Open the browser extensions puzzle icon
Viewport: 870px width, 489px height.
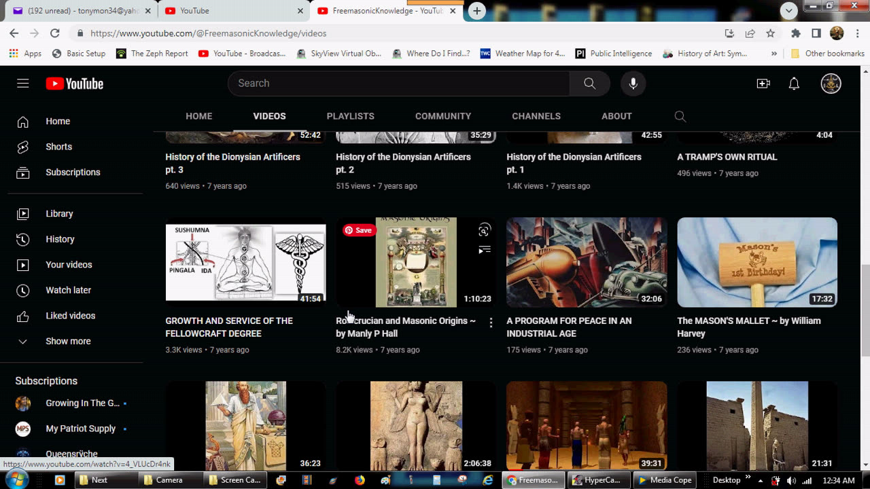[795, 33]
